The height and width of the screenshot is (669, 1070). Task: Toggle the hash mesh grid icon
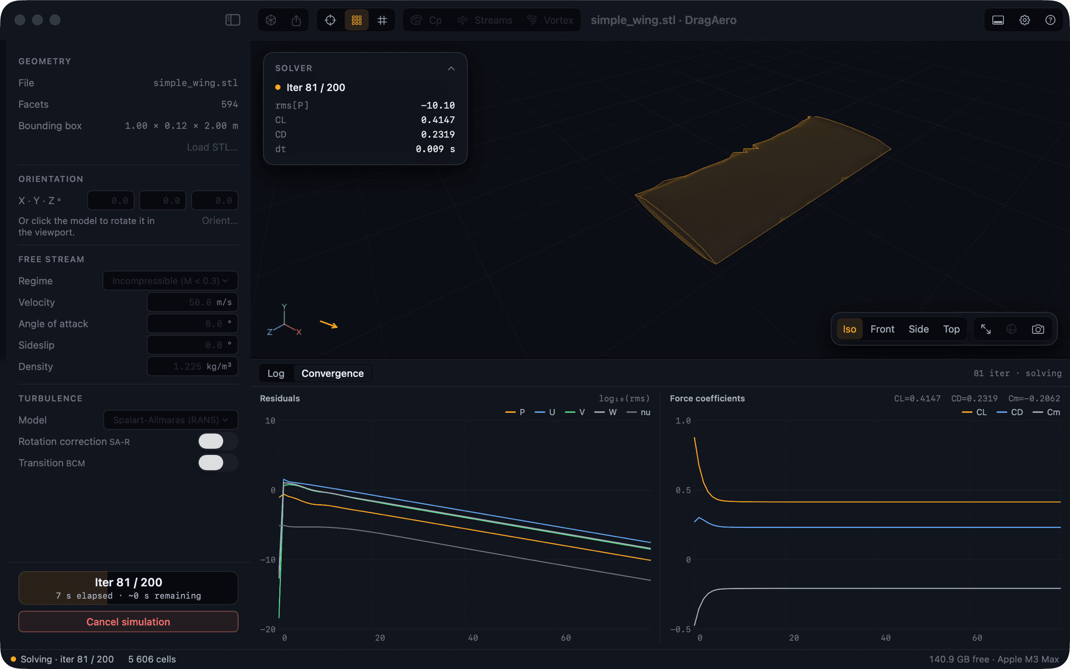point(382,20)
